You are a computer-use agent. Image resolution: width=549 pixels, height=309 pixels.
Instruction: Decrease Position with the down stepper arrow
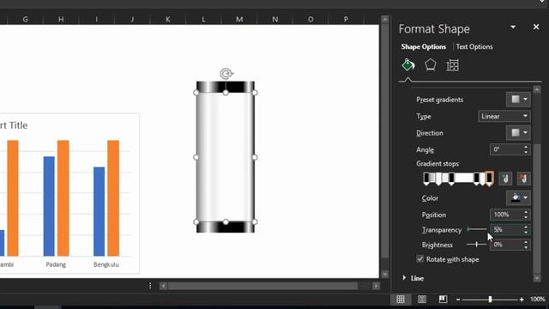click(526, 217)
